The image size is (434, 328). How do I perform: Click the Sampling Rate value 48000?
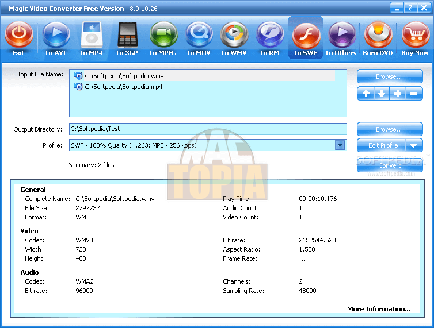coord(307,291)
